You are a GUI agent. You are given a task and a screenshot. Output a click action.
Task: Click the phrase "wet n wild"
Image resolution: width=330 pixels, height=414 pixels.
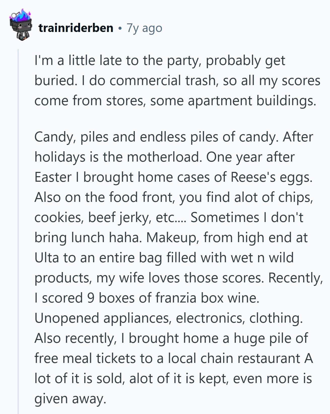click(259, 258)
